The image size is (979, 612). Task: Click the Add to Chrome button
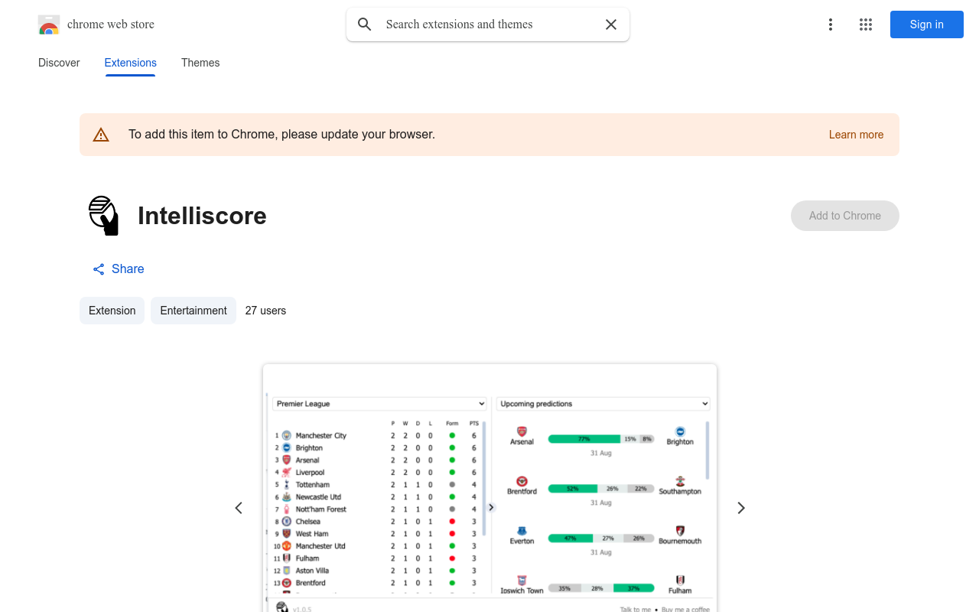click(845, 216)
